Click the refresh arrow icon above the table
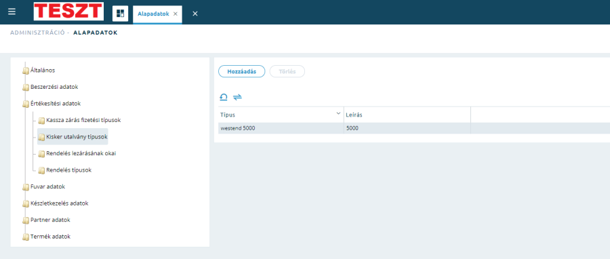This screenshot has height=259, width=610. pyautogui.click(x=223, y=97)
